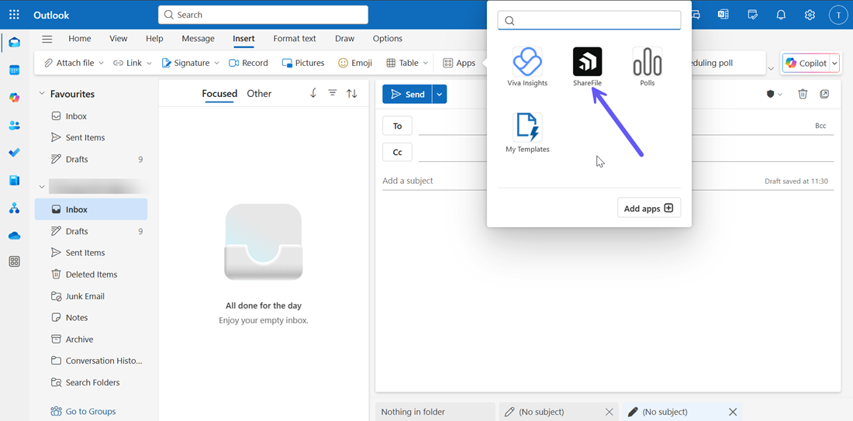Expand the Send options dropdown
The image size is (853, 421).
coord(440,95)
